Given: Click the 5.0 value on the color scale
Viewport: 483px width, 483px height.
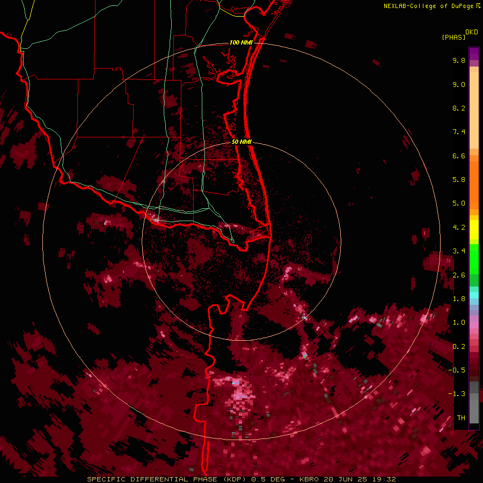Looking at the screenshot, I should tap(459, 203).
